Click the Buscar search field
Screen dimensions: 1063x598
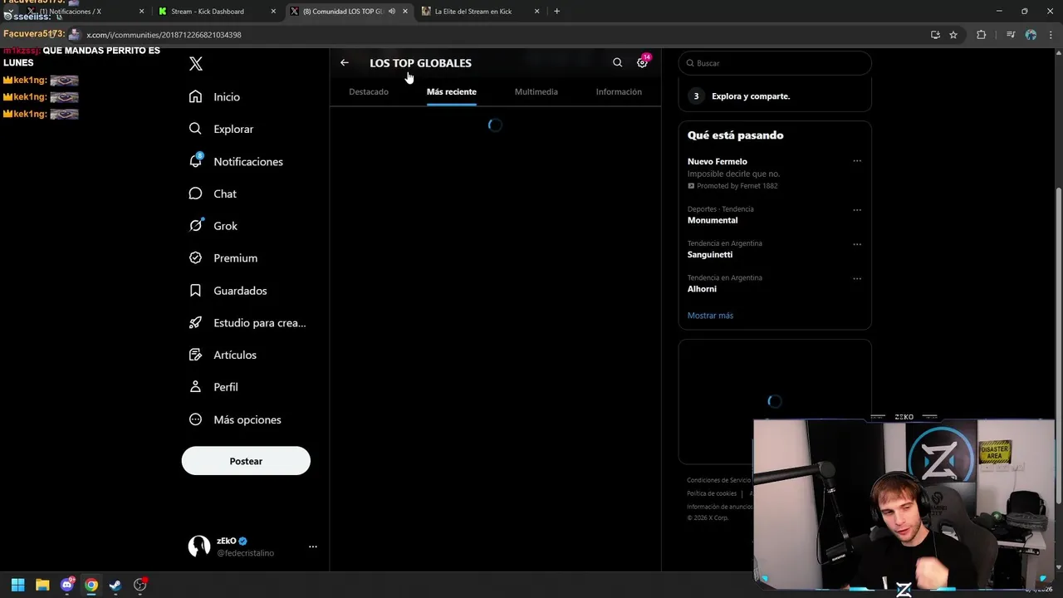coord(775,63)
